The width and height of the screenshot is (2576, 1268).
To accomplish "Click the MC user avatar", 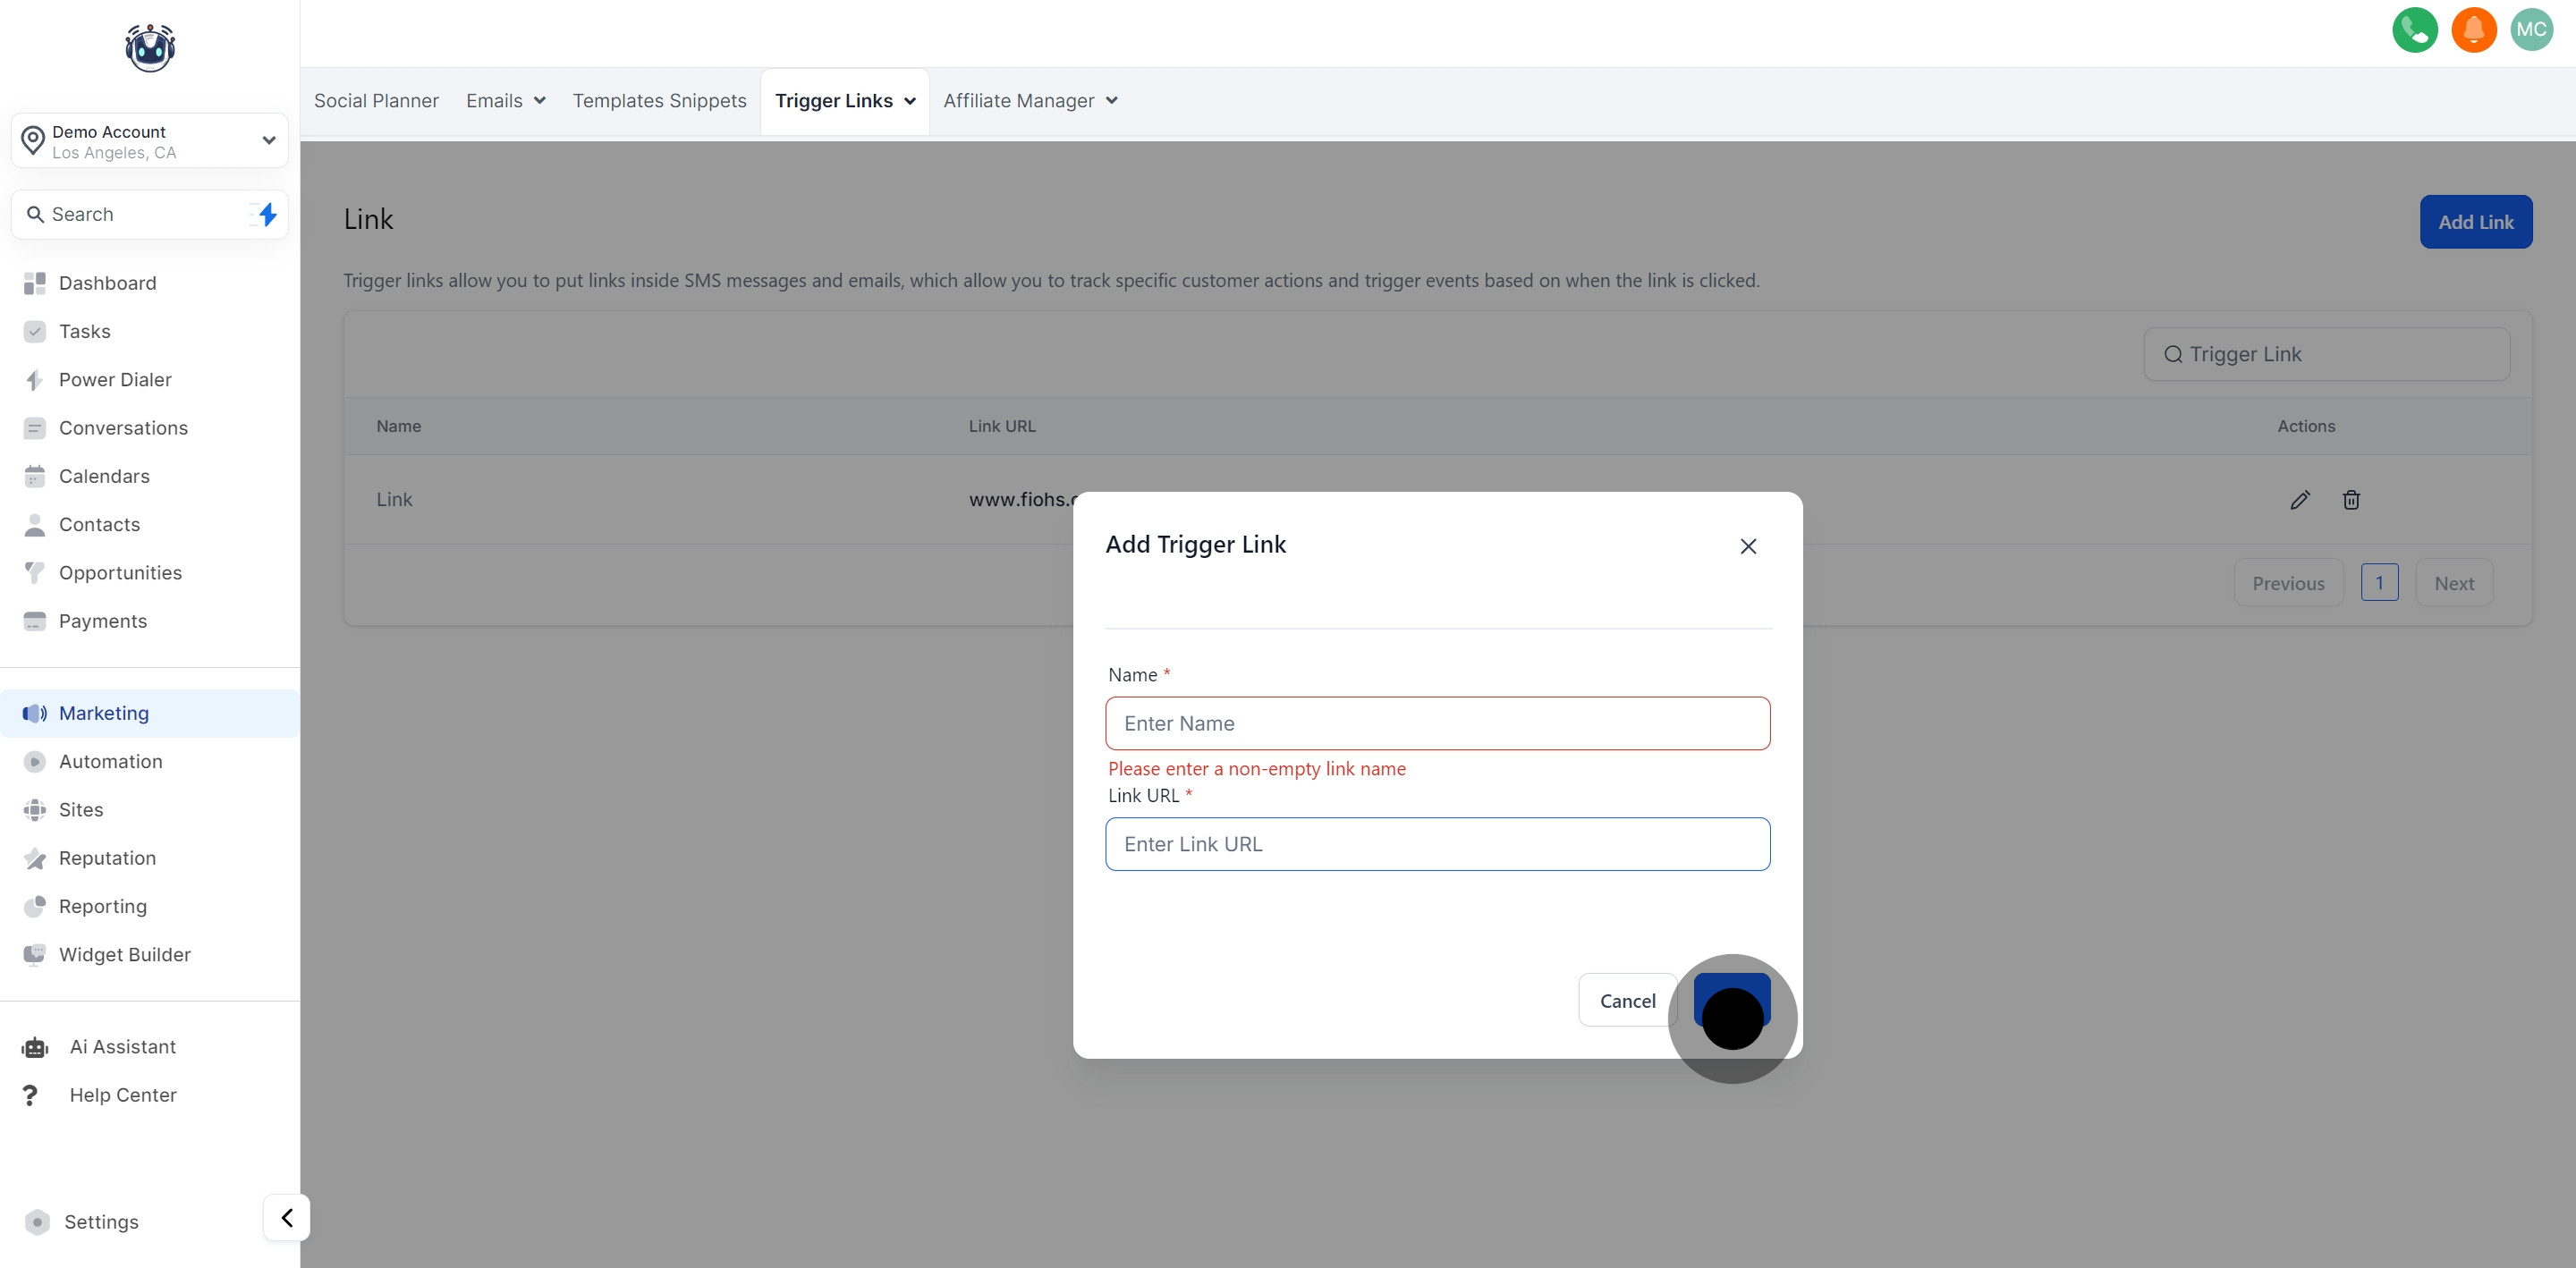I will (x=2531, y=30).
